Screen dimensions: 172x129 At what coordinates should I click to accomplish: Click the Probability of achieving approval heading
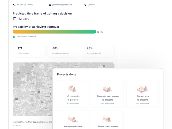(x=36, y=27)
